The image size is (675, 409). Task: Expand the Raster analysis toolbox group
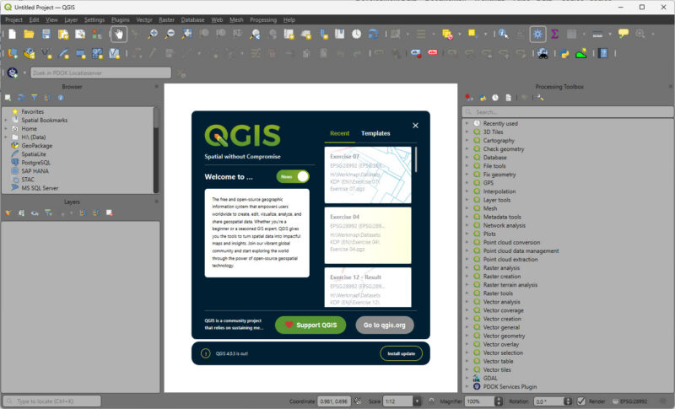click(x=467, y=268)
